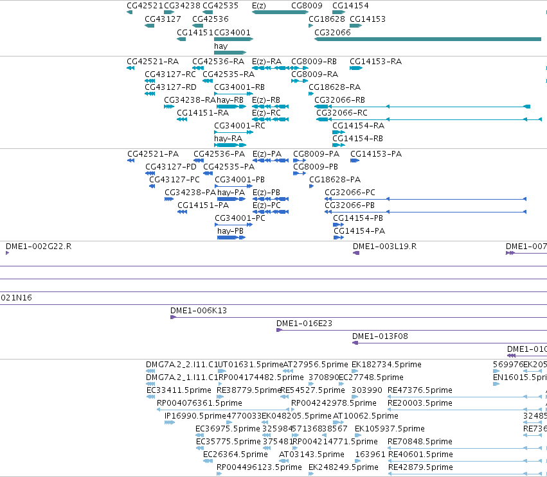The width and height of the screenshot is (547, 477).
Task: Select the hay gene feature
Action: pyautogui.click(x=230, y=52)
